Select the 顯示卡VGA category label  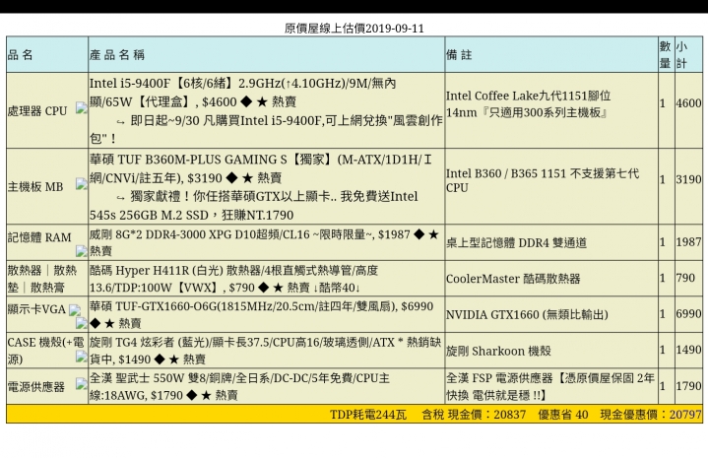[x=36, y=309]
